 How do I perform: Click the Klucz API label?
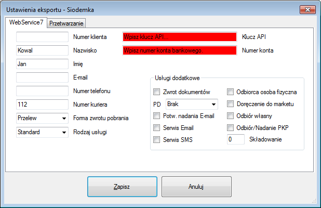pyautogui.click(x=254, y=37)
